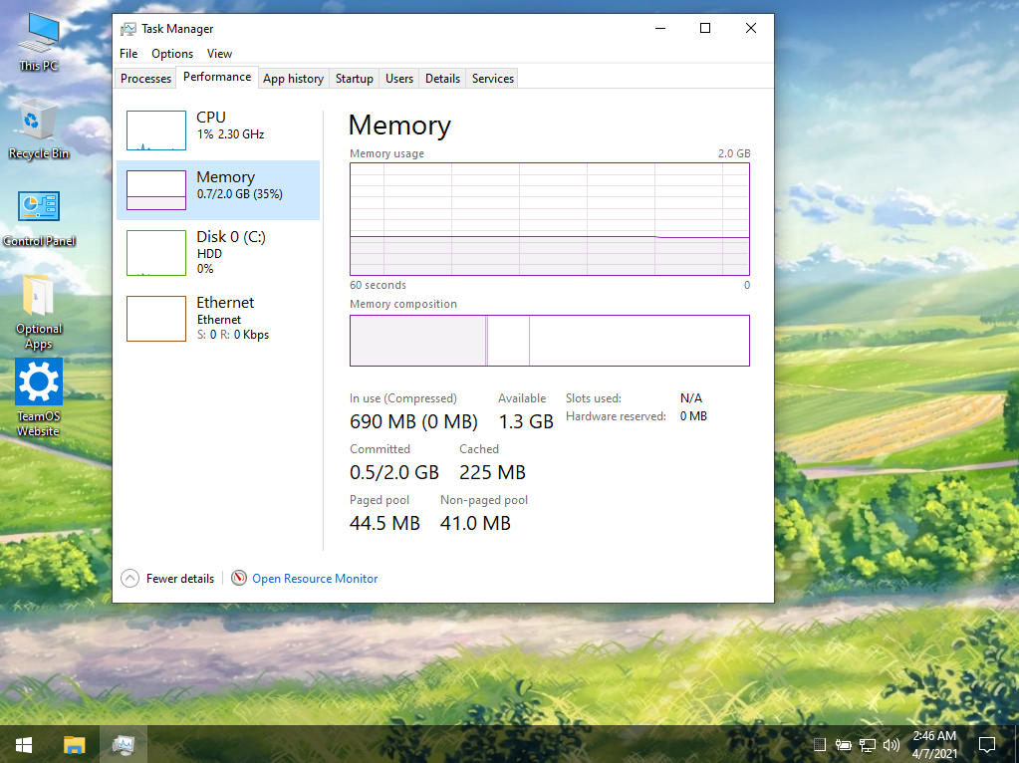Open the notification center icon

click(x=987, y=745)
